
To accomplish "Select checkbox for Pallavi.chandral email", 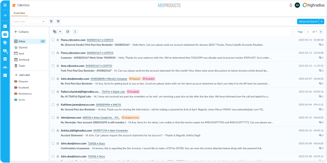I will coord(53,91).
